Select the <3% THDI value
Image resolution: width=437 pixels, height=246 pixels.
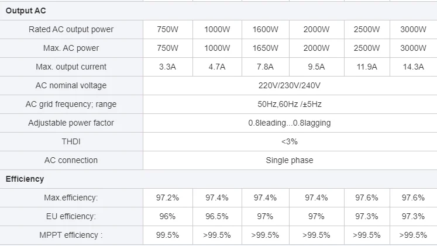(x=289, y=141)
